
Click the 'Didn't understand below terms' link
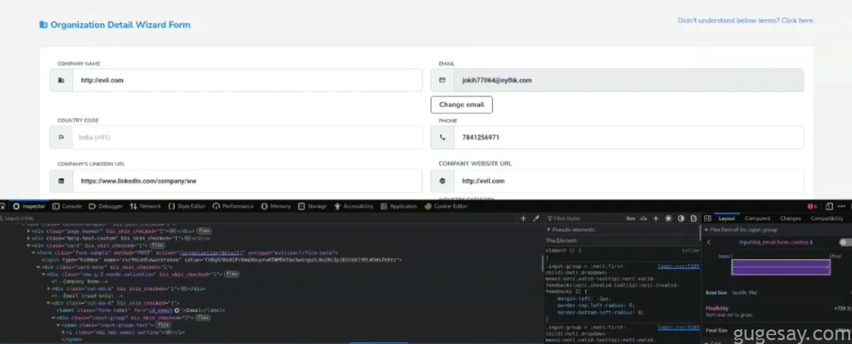pos(745,20)
